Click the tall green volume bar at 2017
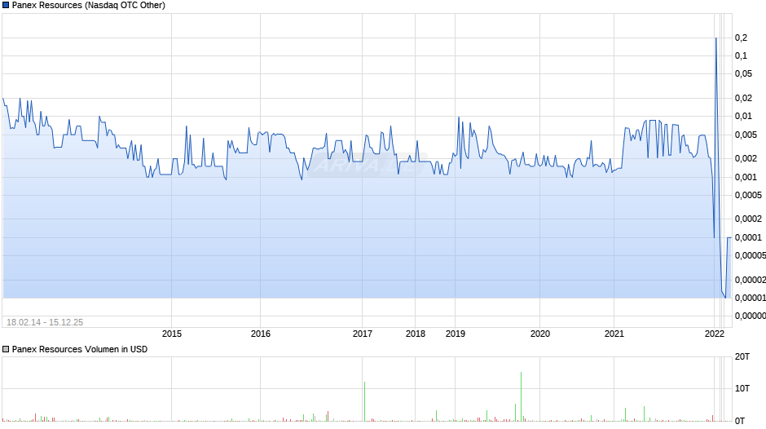Viewport: 766px width, 429px height. point(364,401)
